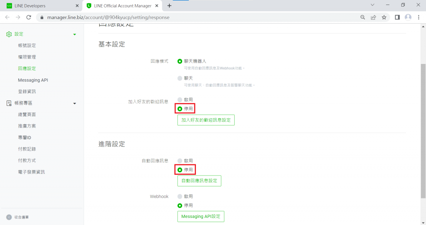426x225 pixels.
Task: Select 聊天機器人 response mode radio
Action: coord(180,61)
